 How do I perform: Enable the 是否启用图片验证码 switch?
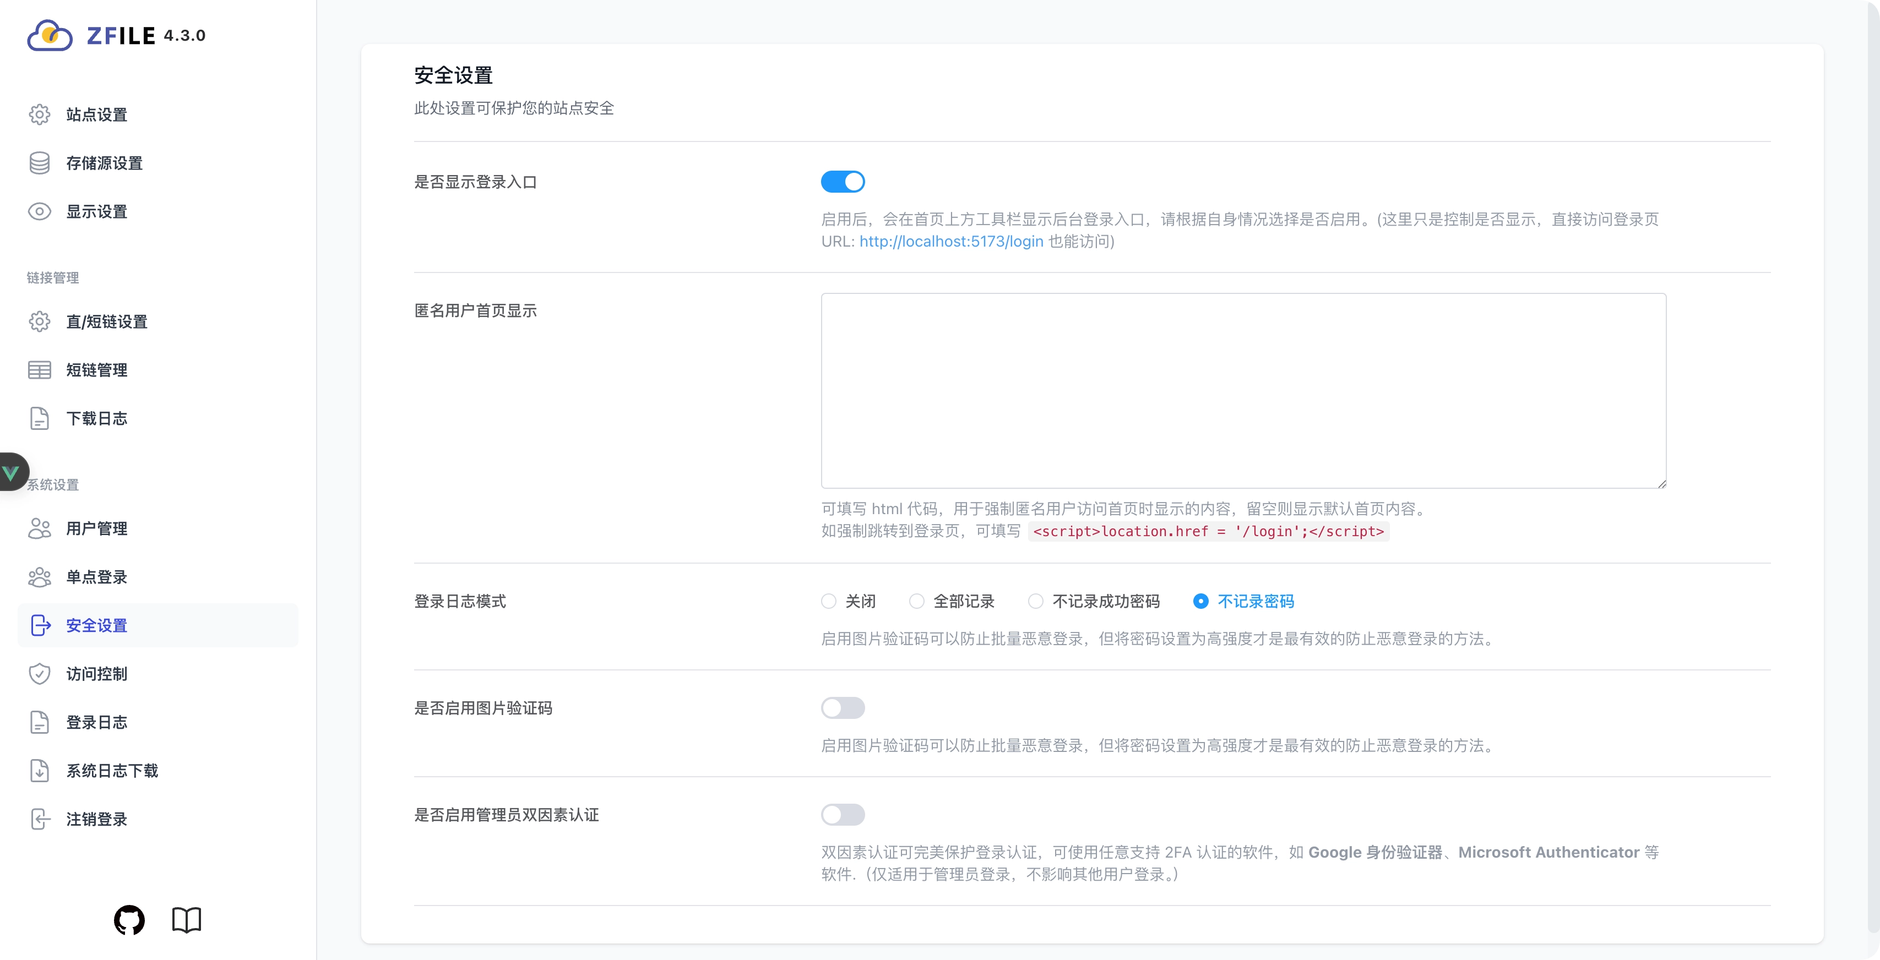[843, 707]
